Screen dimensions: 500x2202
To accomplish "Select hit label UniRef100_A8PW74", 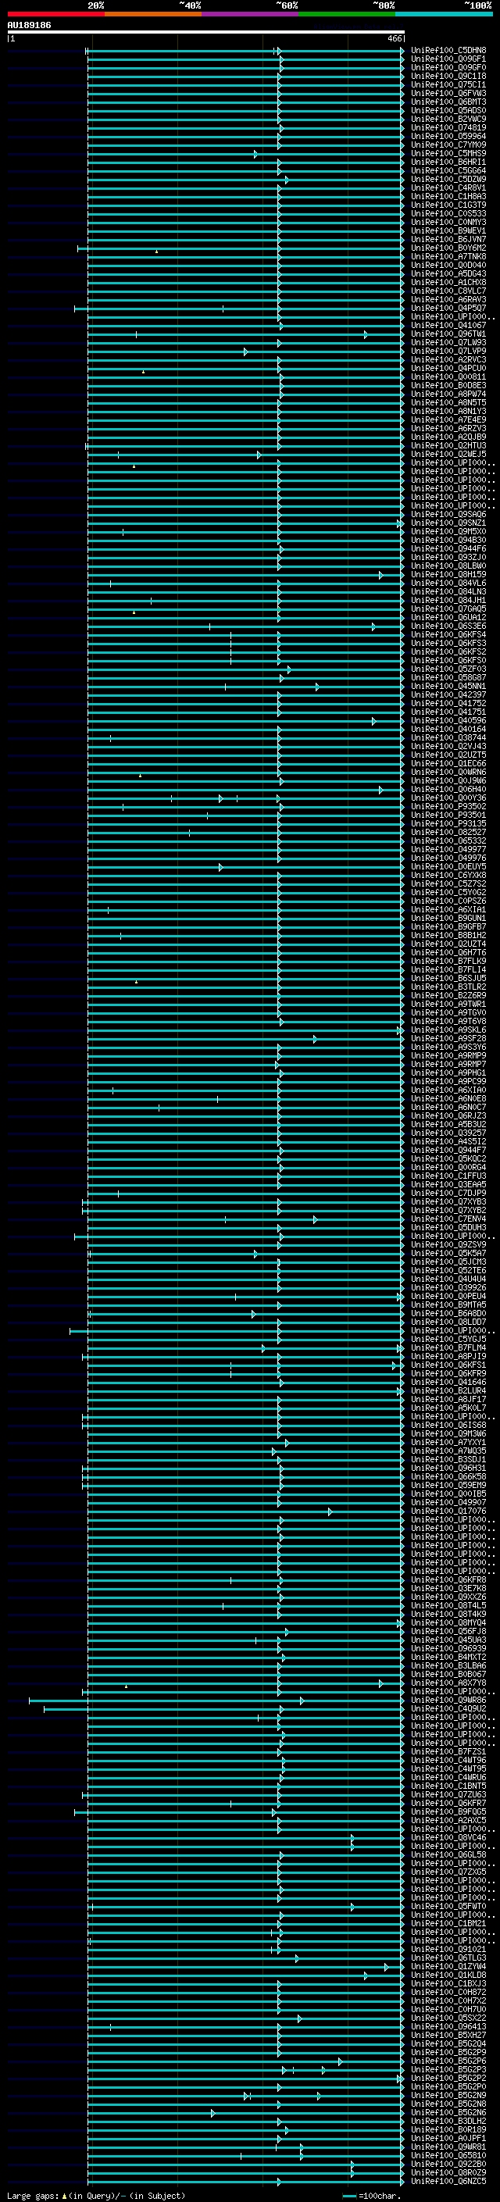I will click(x=448, y=394).
